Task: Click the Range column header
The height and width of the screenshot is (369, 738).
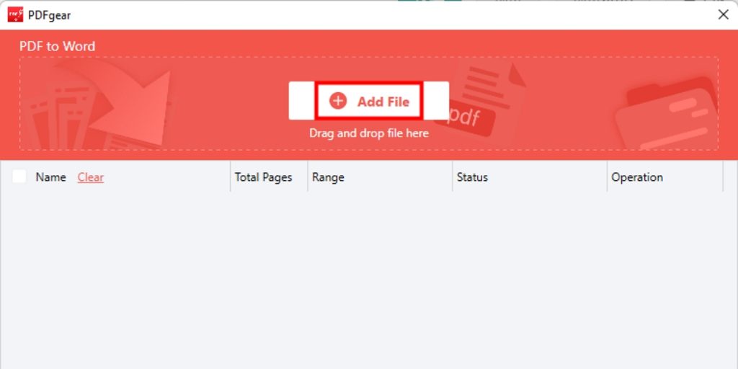Action: 328,177
